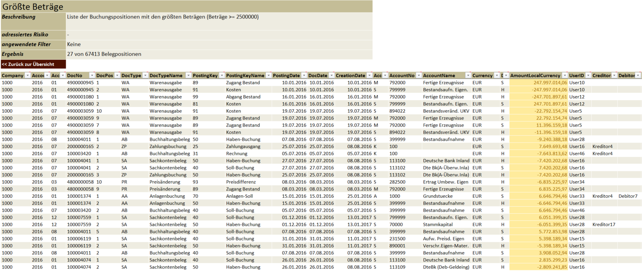Open the AccountName column filter
This screenshot has height=271, width=642.
(x=468, y=75)
